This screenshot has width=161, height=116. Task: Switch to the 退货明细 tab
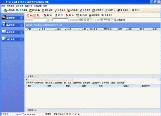[120, 83]
